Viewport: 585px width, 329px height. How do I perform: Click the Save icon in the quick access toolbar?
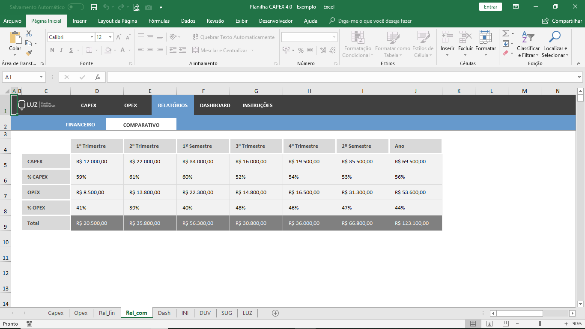pyautogui.click(x=94, y=7)
